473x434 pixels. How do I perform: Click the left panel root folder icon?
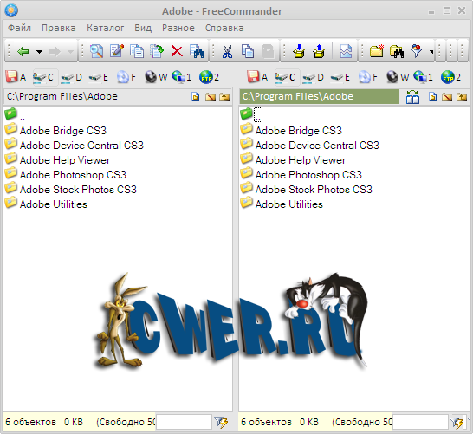[x=211, y=97]
